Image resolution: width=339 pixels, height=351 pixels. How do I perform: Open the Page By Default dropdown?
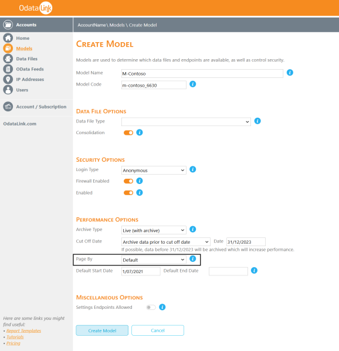click(154, 260)
